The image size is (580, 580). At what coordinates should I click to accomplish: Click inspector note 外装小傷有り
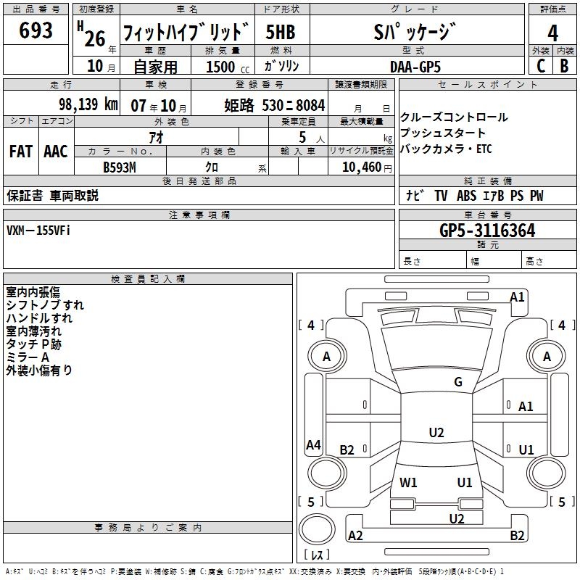[x=39, y=370]
